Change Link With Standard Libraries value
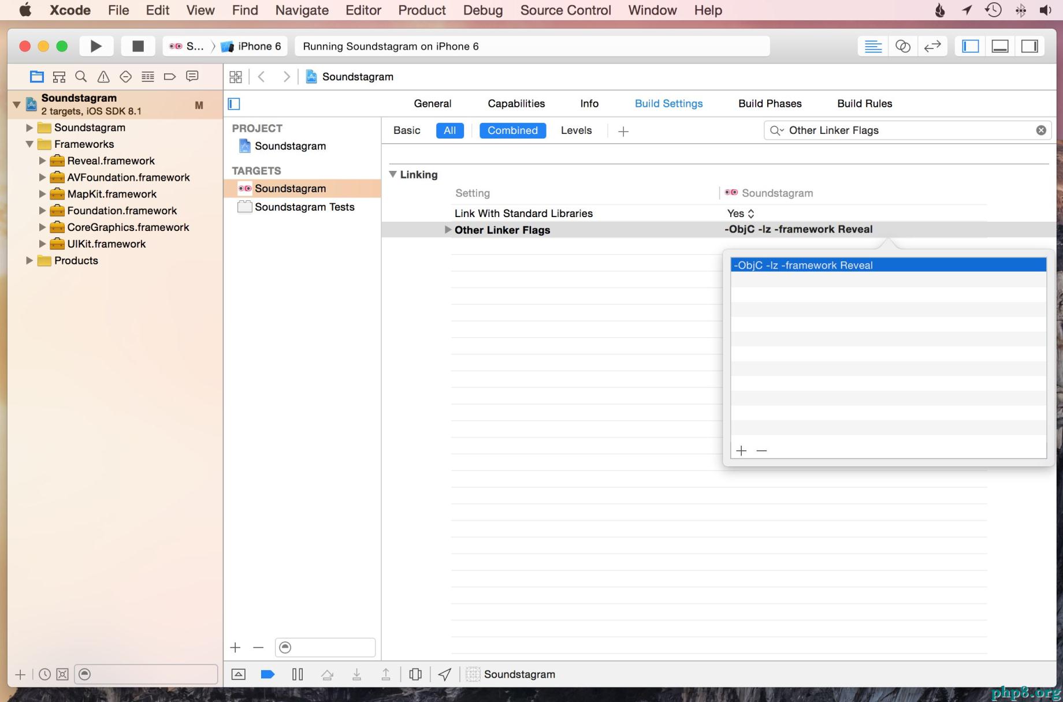Screen dimensions: 1063x702 (741, 214)
